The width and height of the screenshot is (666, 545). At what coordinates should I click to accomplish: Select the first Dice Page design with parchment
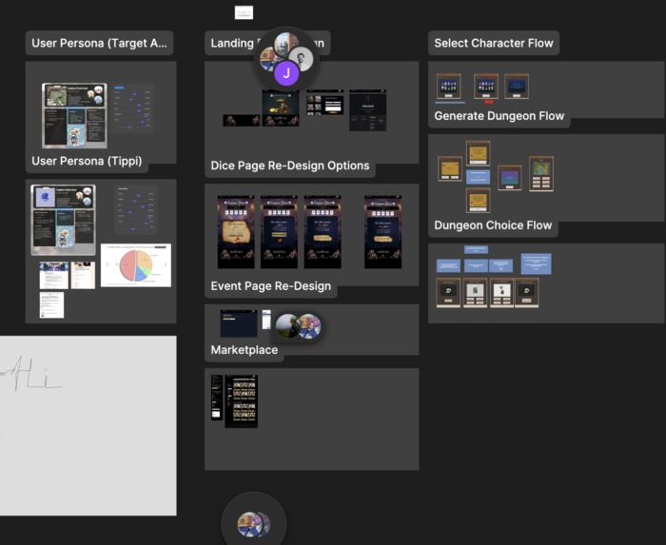(x=236, y=232)
